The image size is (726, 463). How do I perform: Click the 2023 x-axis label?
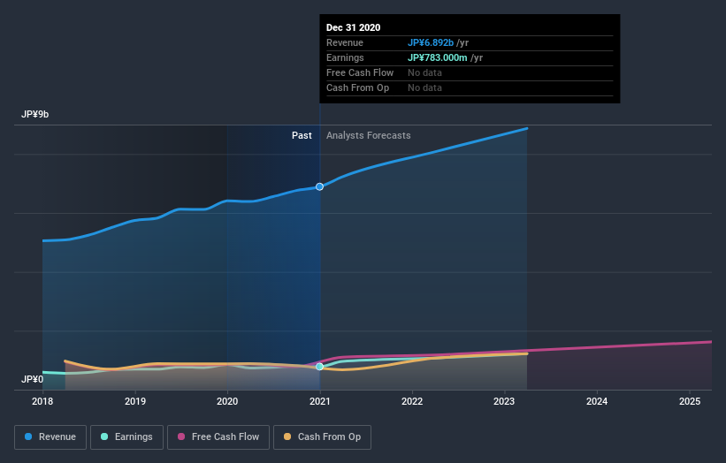pyautogui.click(x=504, y=401)
